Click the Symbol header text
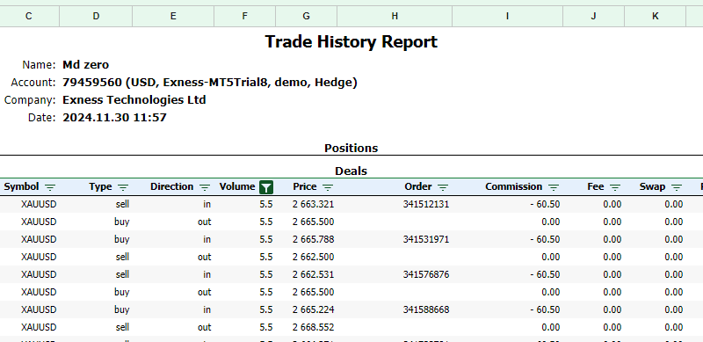The width and height of the screenshot is (703, 342). coord(21,186)
